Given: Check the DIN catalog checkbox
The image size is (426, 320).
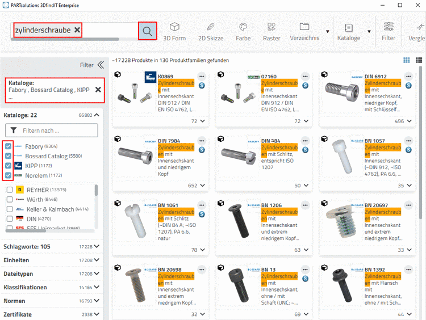Looking at the screenshot, I should [x=10, y=219].
